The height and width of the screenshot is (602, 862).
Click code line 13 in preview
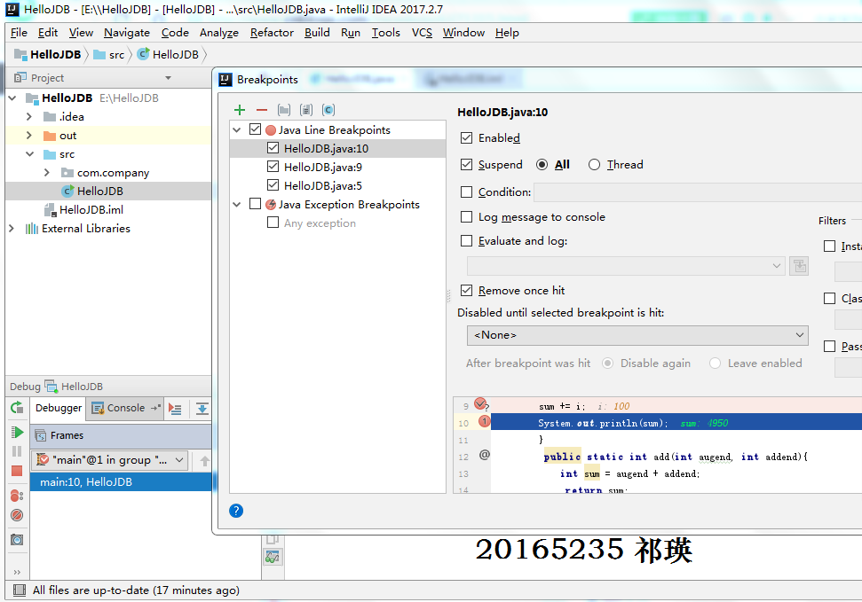[x=630, y=473]
